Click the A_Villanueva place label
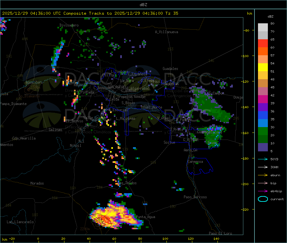Image resolution: width=287 pixels, height=243 pixels. click(x=166, y=32)
